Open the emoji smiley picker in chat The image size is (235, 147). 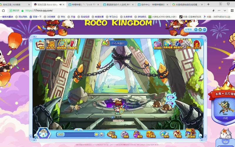click(102, 134)
